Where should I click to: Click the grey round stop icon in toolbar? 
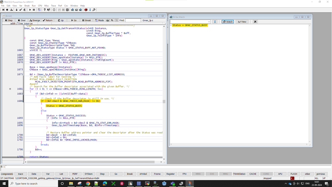[x=54, y=10]
